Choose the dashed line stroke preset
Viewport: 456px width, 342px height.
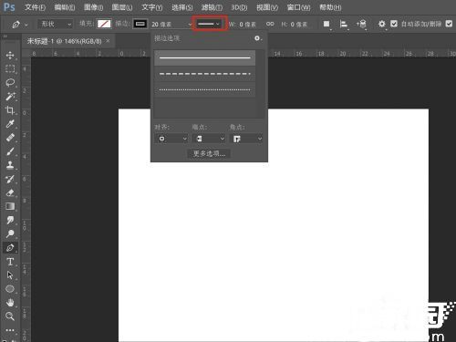(x=204, y=74)
